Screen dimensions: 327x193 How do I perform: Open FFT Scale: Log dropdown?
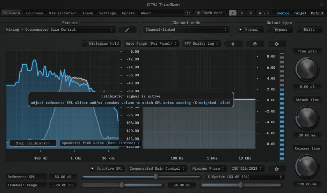tap(201, 43)
